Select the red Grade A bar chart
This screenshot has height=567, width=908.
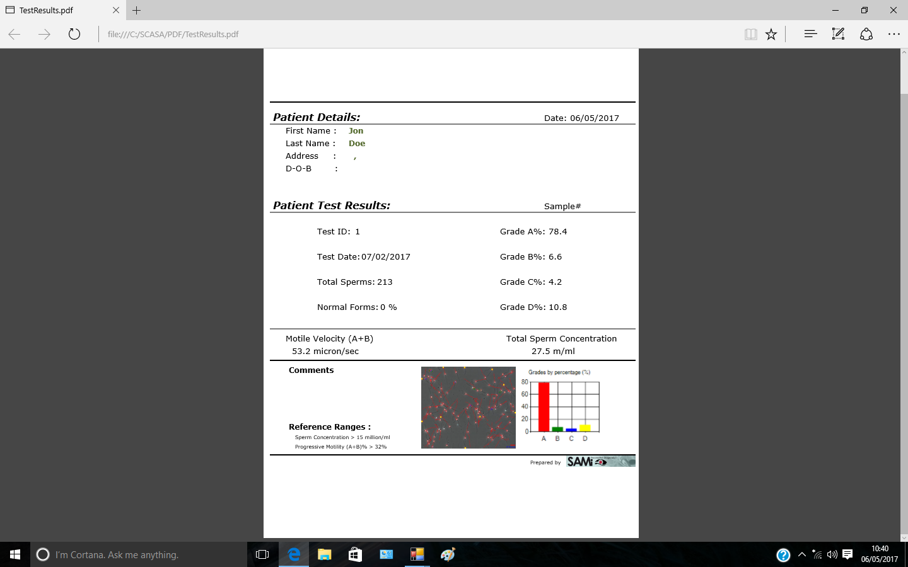544,406
